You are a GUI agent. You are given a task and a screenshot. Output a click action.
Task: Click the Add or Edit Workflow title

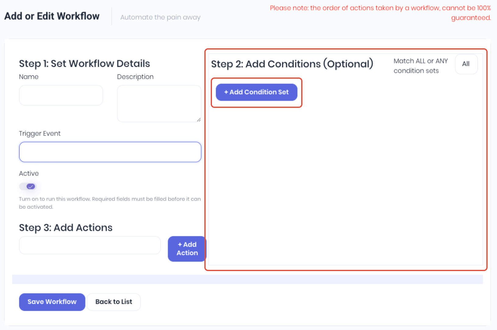point(52,16)
